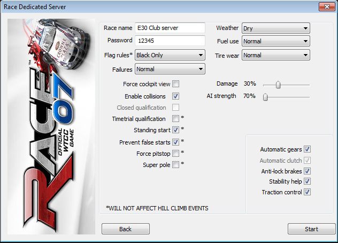Click the Race Dedicated Server title text

[x=35, y=6]
